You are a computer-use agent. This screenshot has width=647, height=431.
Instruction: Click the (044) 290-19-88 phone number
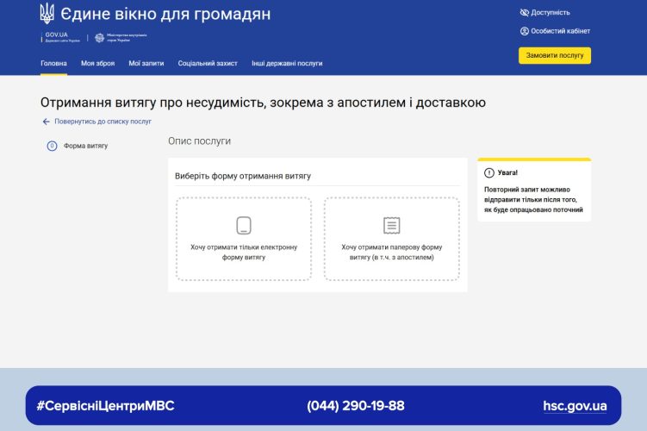(x=355, y=406)
